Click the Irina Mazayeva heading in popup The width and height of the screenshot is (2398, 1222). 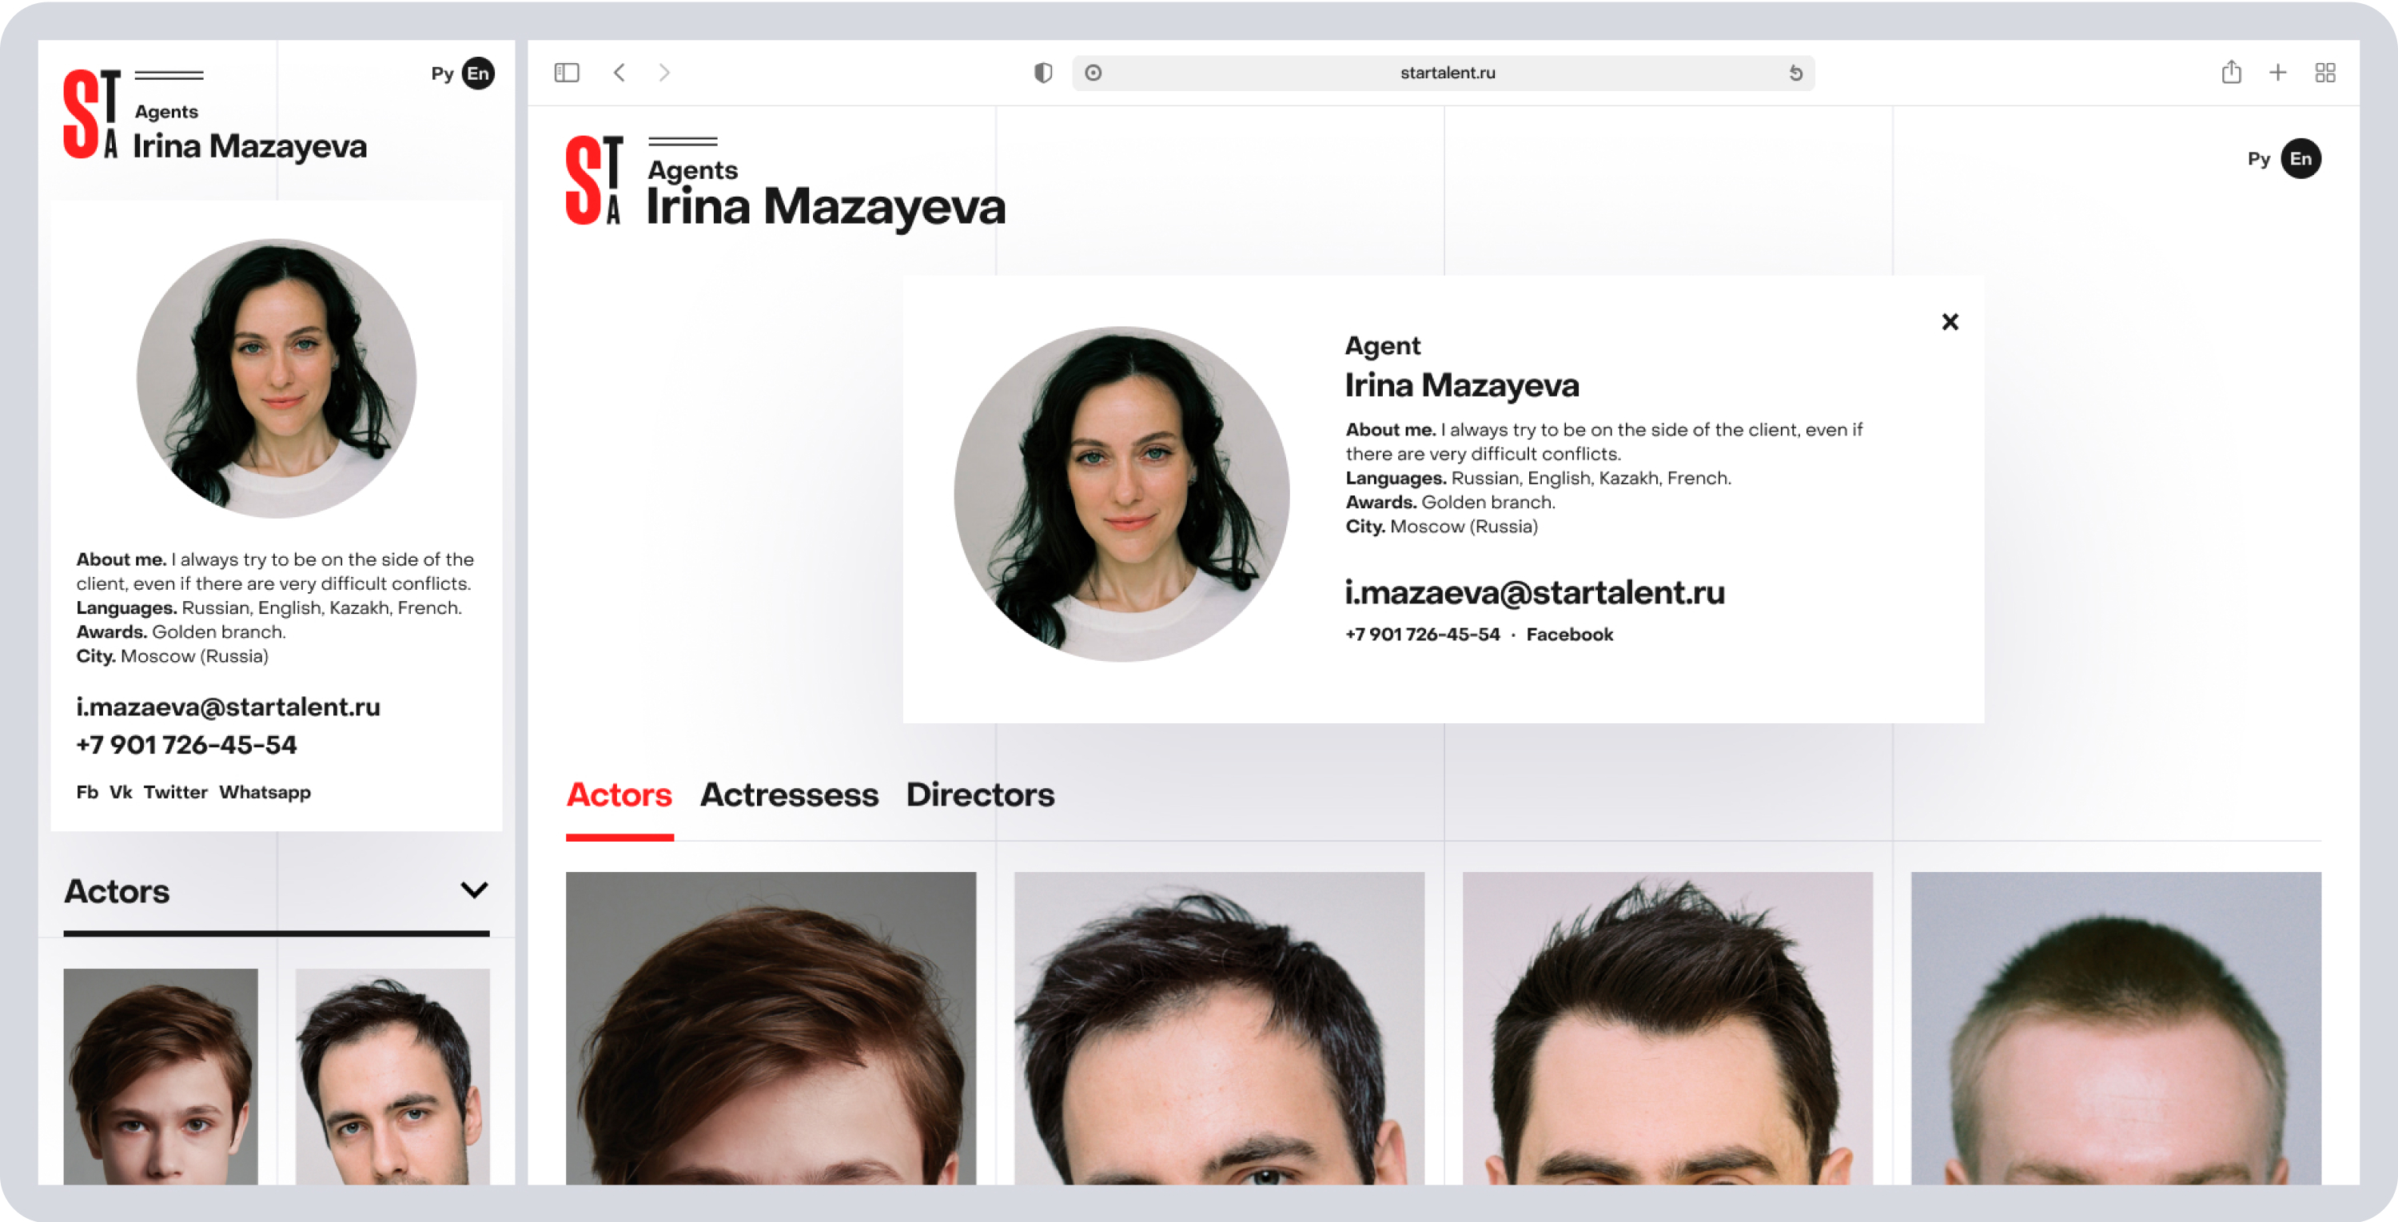pos(1461,385)
